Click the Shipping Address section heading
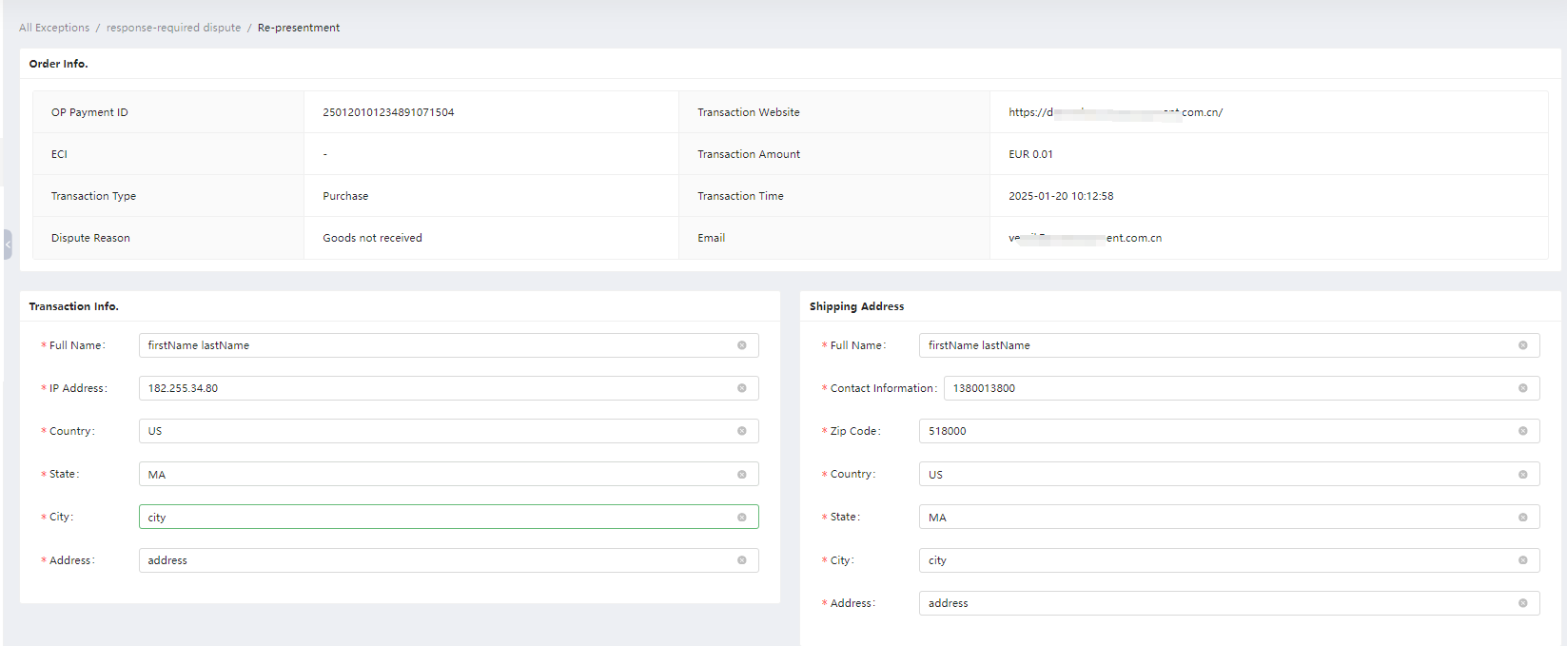This screenshot has height=646, width=1567. 856,306
